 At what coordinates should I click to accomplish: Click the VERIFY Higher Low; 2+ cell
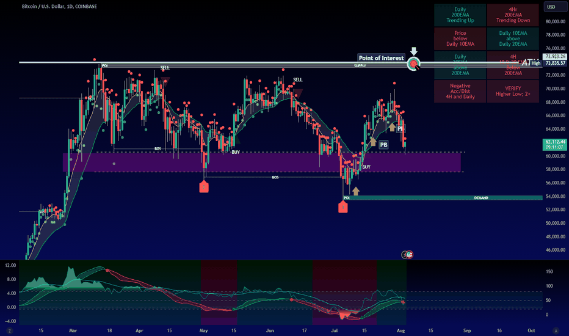pyautogui.click(x=513, y=91)
